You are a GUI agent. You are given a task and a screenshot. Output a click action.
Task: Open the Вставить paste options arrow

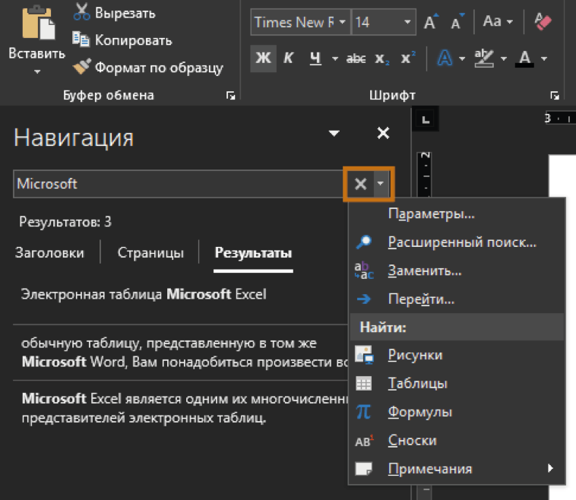coord(36,71)
